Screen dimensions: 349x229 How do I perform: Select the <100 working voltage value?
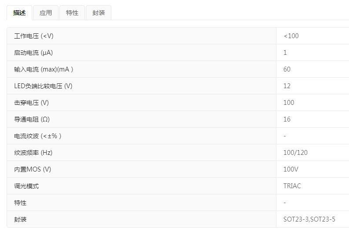coord(291,36)
